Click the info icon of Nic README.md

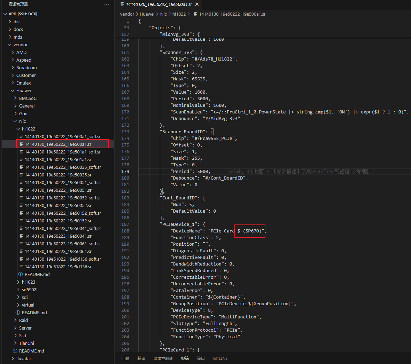pyautogui.click(x=18, y=312)
